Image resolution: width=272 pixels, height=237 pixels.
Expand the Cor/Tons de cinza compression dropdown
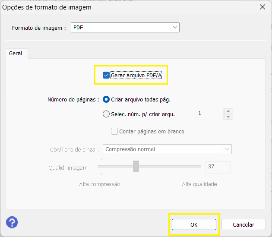tap(167, 149)
